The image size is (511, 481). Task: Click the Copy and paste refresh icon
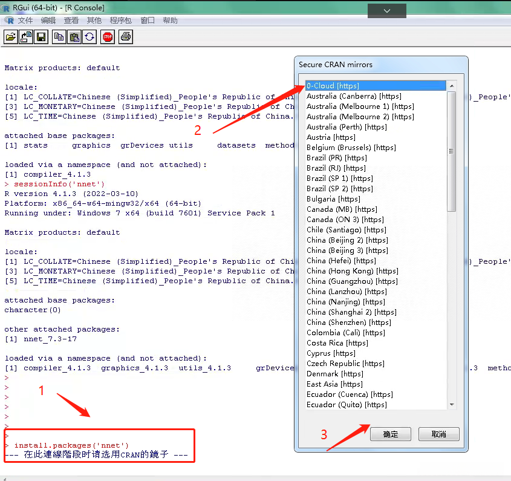coord(90,37)
